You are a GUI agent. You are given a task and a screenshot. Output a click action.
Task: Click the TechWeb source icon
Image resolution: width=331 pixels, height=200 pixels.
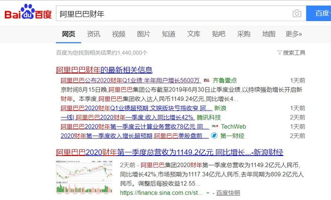coord(215,126)
